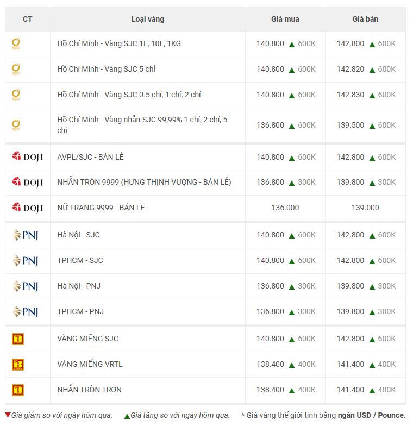This screenshot has height=426, width=413.
Task: Open the Hồ Chí Minh Vàng nhẫn SJC 99,99% entry
Action: 142,125
